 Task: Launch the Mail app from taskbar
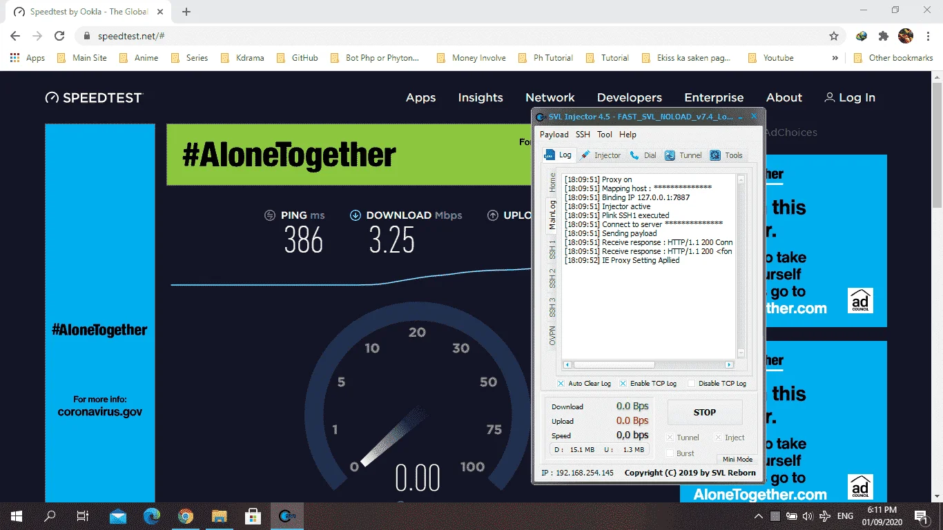(x=118, y=516)
